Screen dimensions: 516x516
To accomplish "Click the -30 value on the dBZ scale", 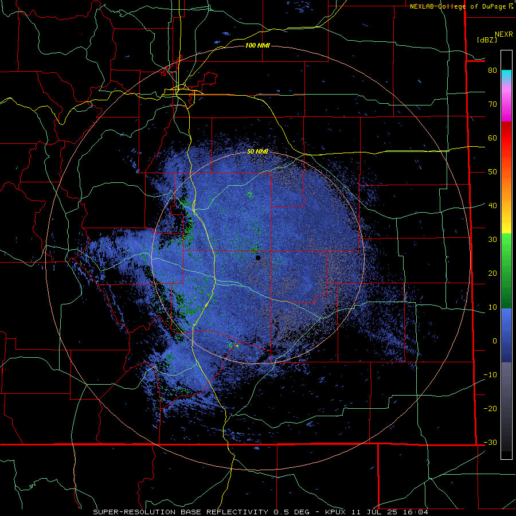I will 490,442.
